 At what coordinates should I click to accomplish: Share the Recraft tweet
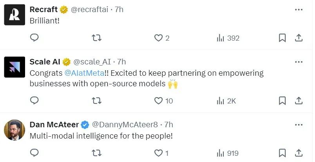coord(298,38)
